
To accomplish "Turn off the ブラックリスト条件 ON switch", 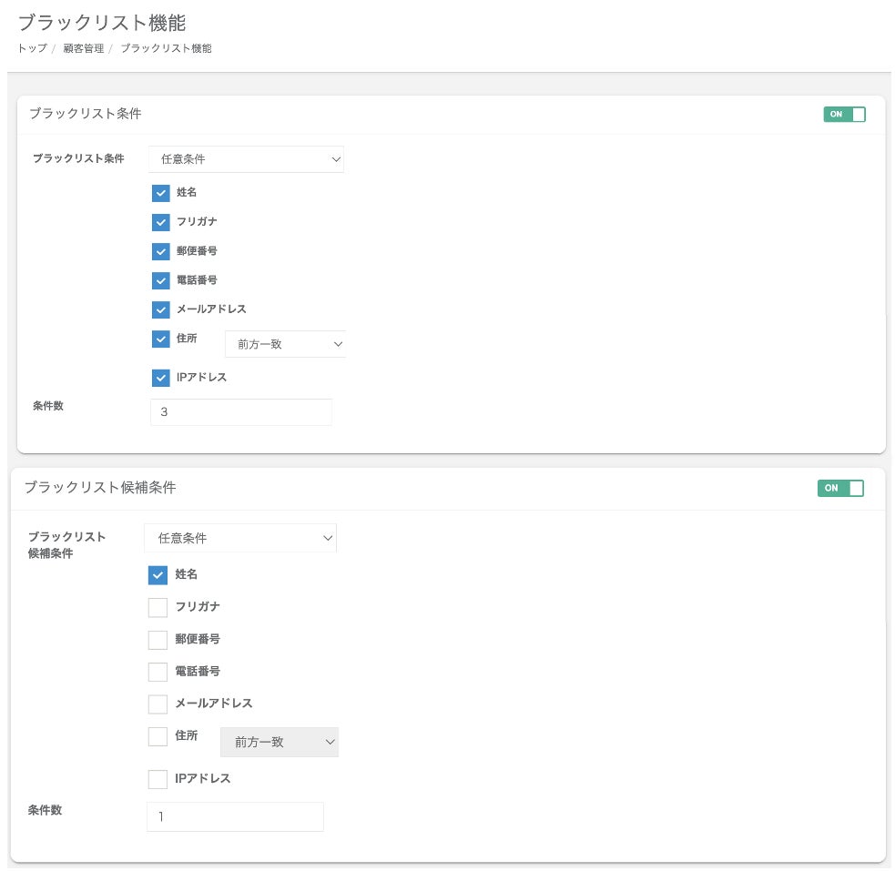I will coord(844,115).
